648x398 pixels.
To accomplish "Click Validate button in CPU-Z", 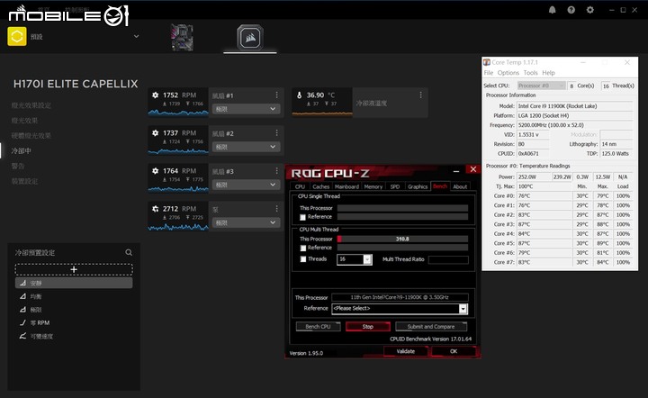I will (405, 351).
